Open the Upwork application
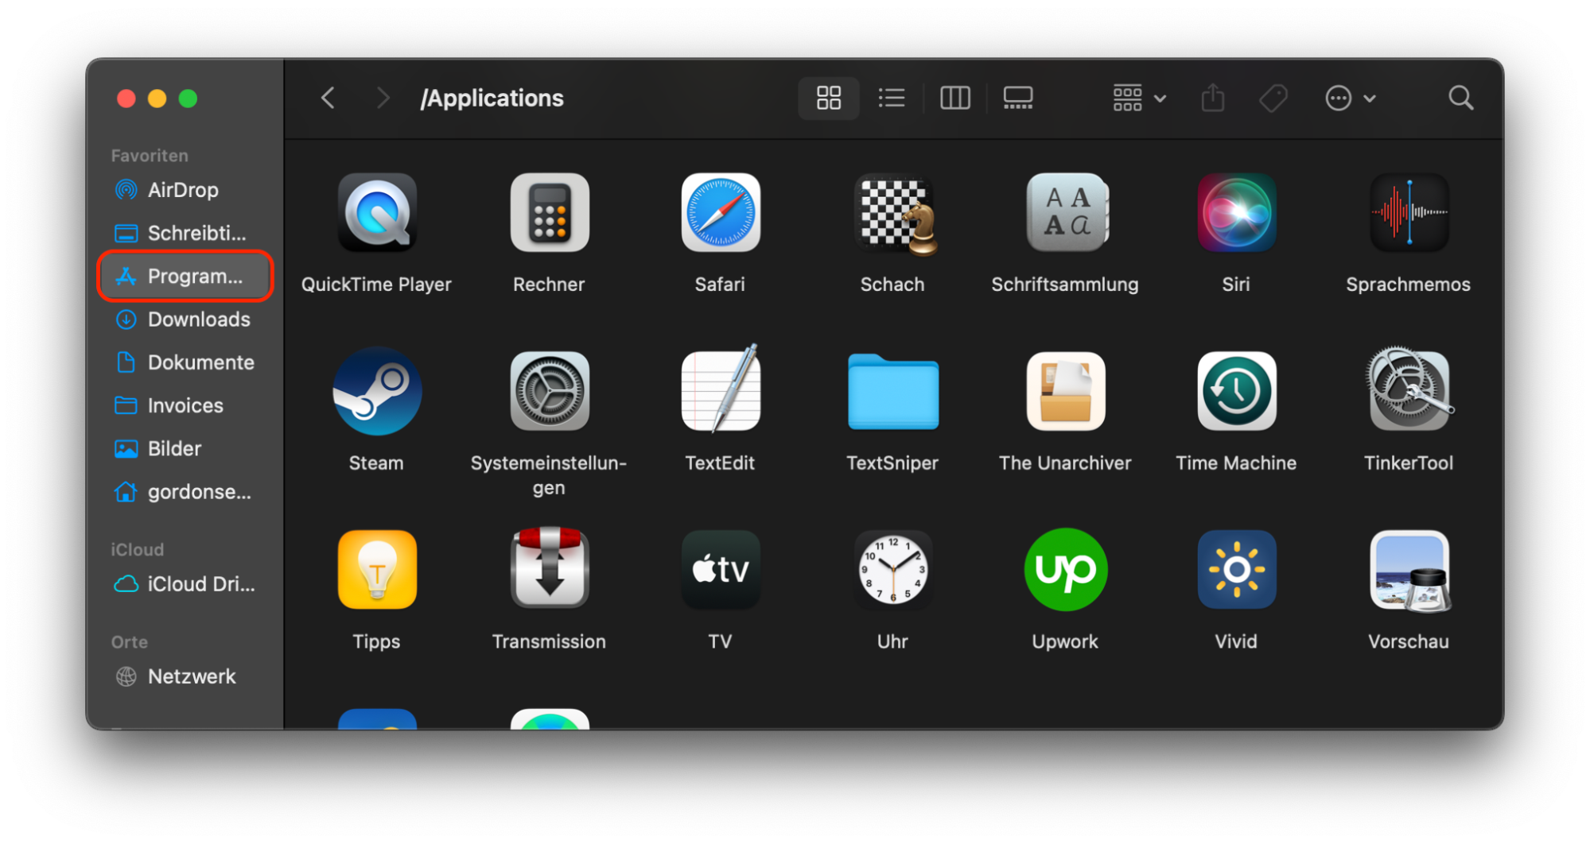 (1064, 571)
